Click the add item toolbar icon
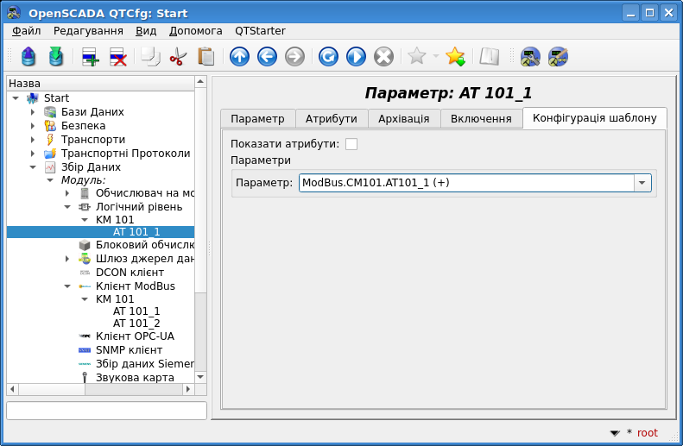 click(x=91, y=57)
